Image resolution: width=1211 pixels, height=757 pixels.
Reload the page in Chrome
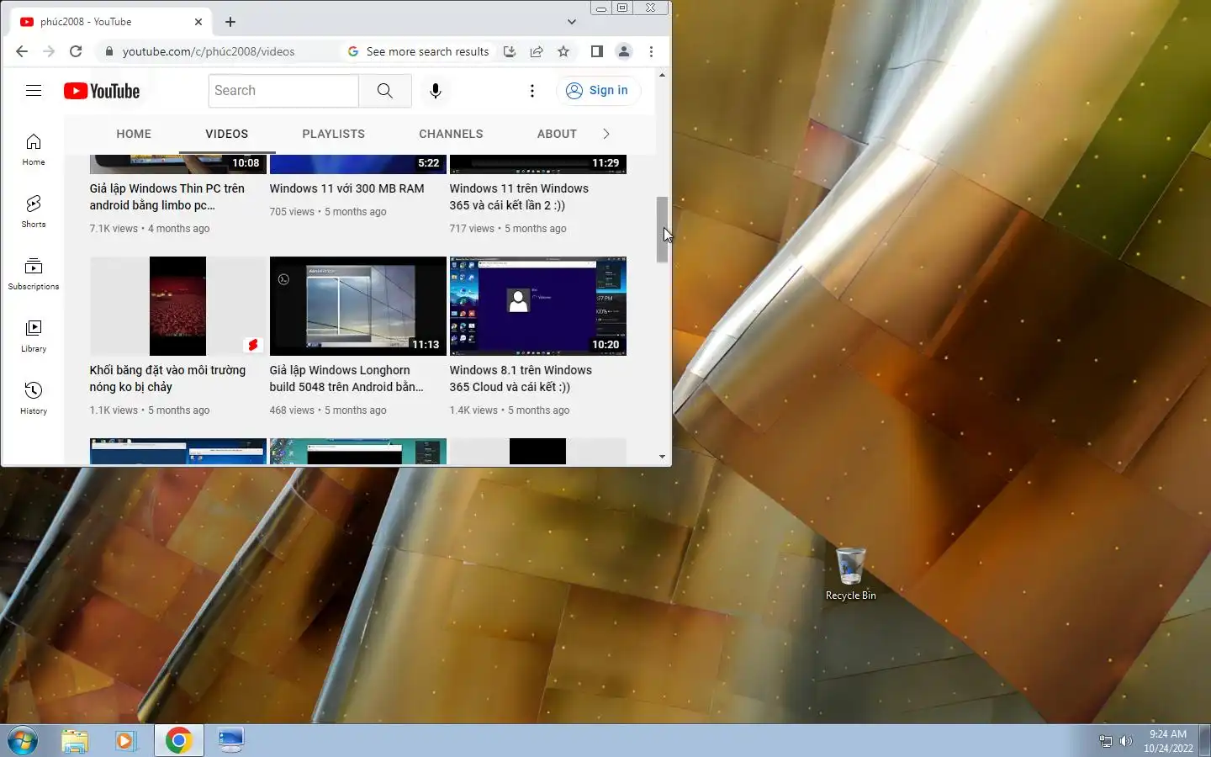tap(76, 51)
